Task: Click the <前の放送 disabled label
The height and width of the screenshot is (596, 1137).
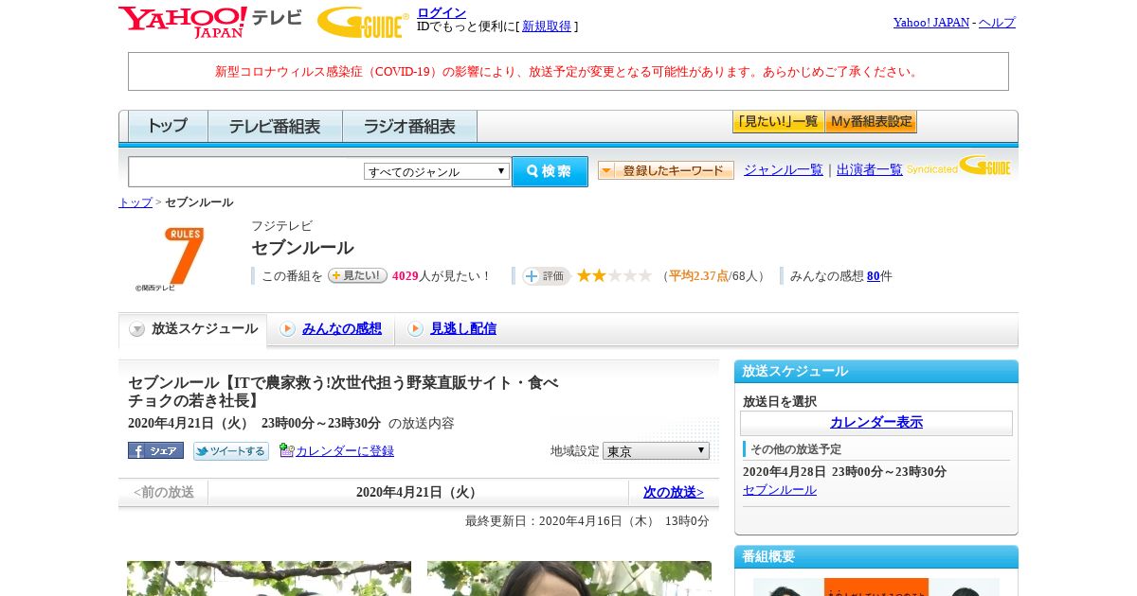Action: pos(163,492)
